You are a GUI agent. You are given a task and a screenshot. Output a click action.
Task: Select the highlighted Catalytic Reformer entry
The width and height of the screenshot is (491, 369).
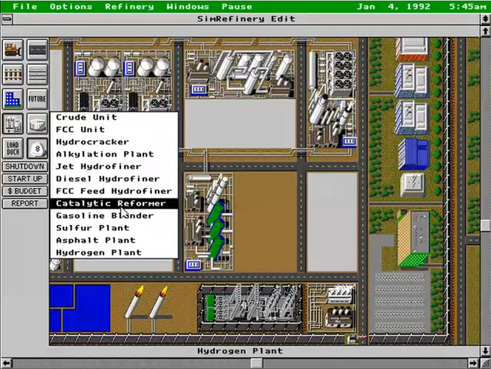tap(114, 204)
